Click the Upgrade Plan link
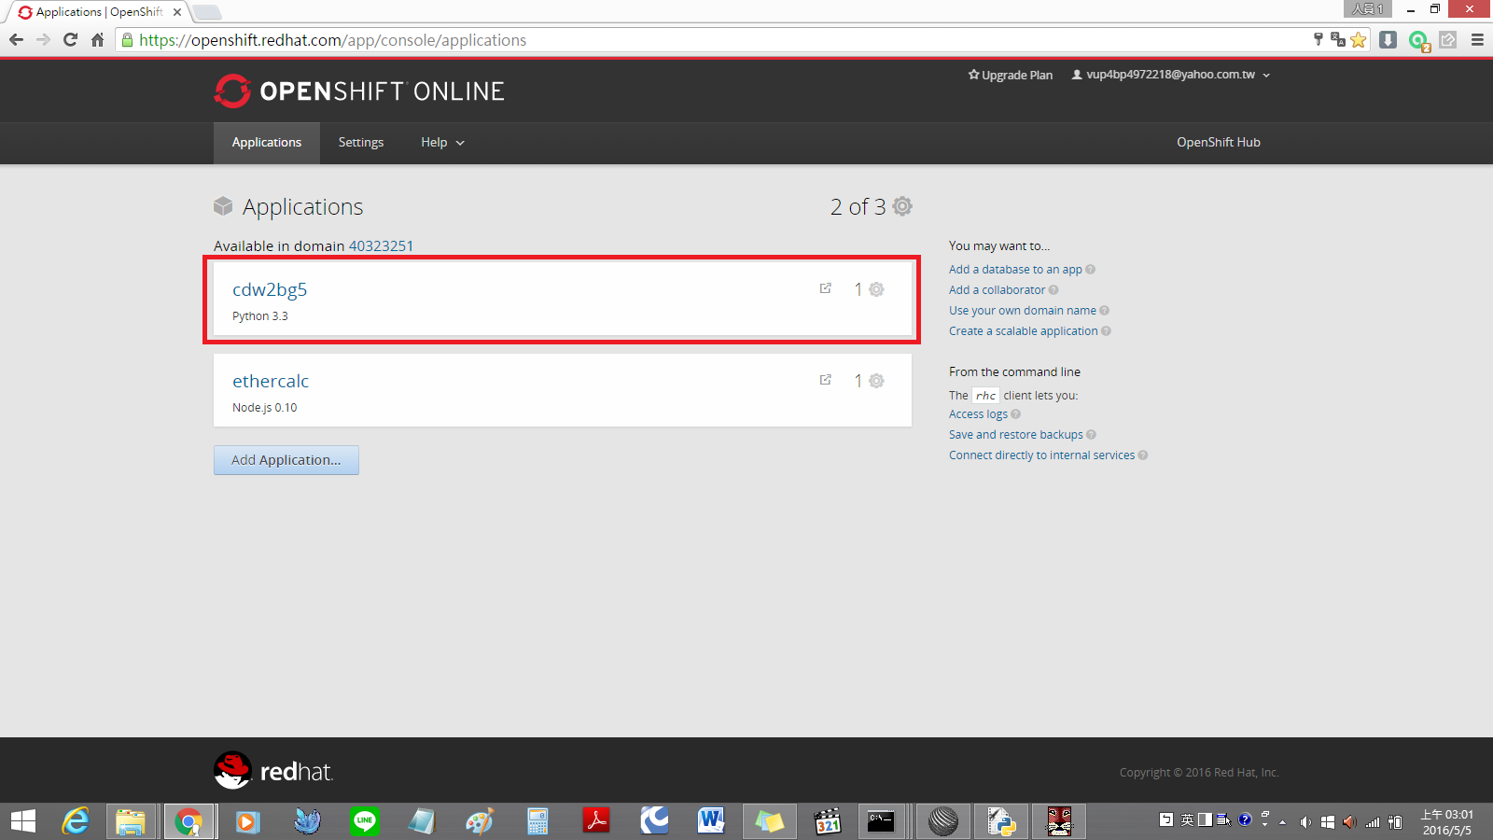This screenshot has width=1493, height=840. 1011,76
